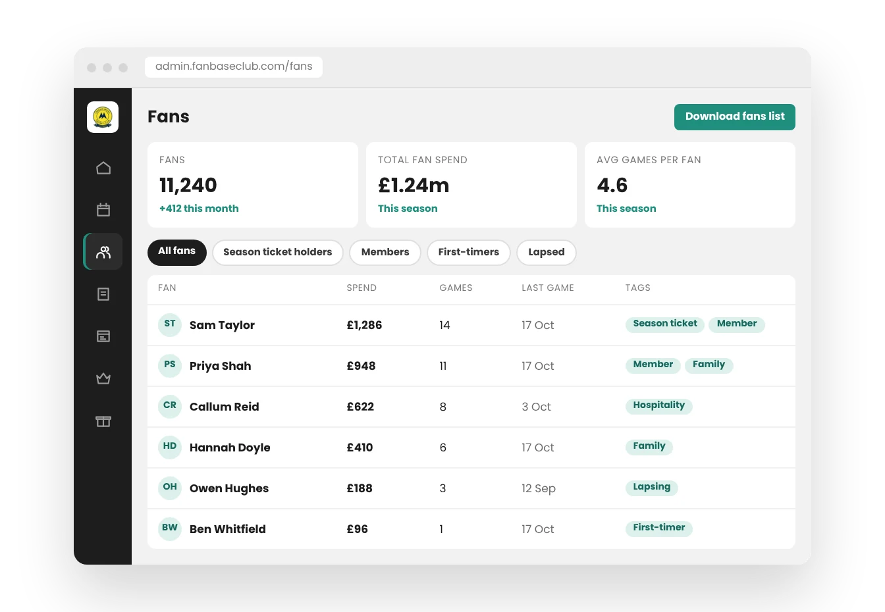This screenshot has height=612, width=885.
Task: Click the Member tag on Sam Taylor
Action: (737, 324)
